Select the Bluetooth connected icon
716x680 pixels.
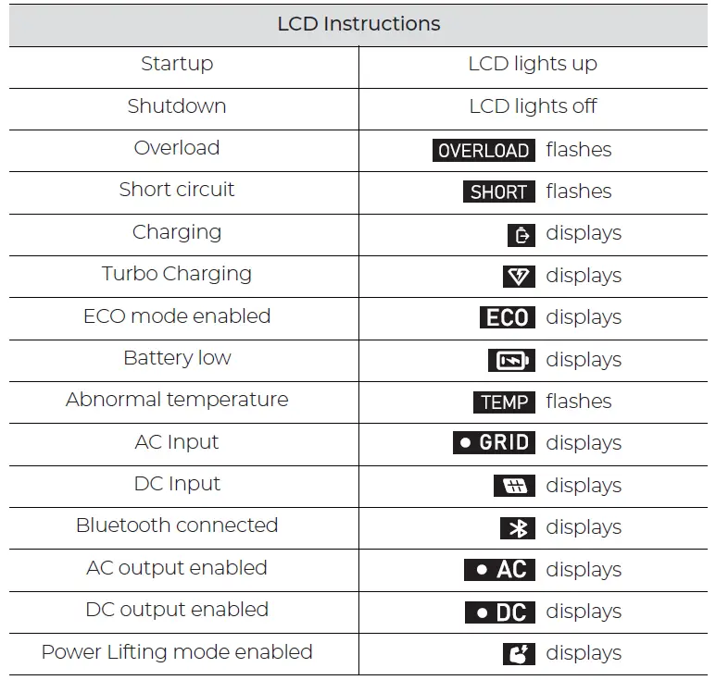518,528
